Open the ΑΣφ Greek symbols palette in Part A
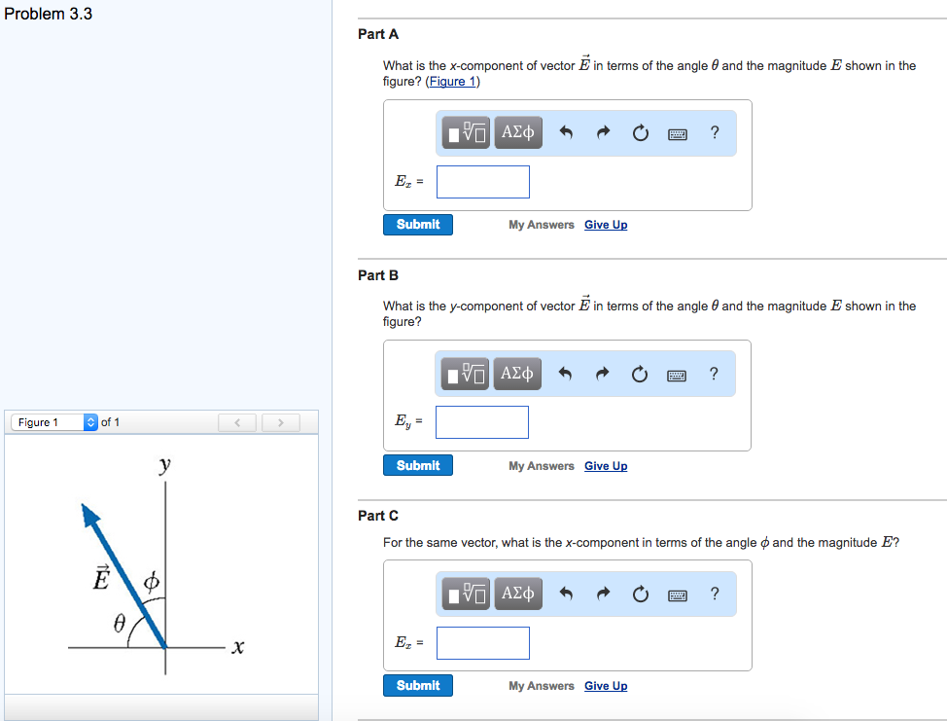947x721 pixels. 517,132
